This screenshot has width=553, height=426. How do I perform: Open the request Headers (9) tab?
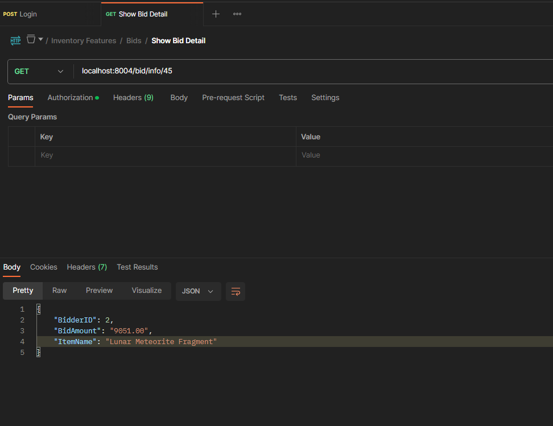pyautogui.click(x=133, y=98)
